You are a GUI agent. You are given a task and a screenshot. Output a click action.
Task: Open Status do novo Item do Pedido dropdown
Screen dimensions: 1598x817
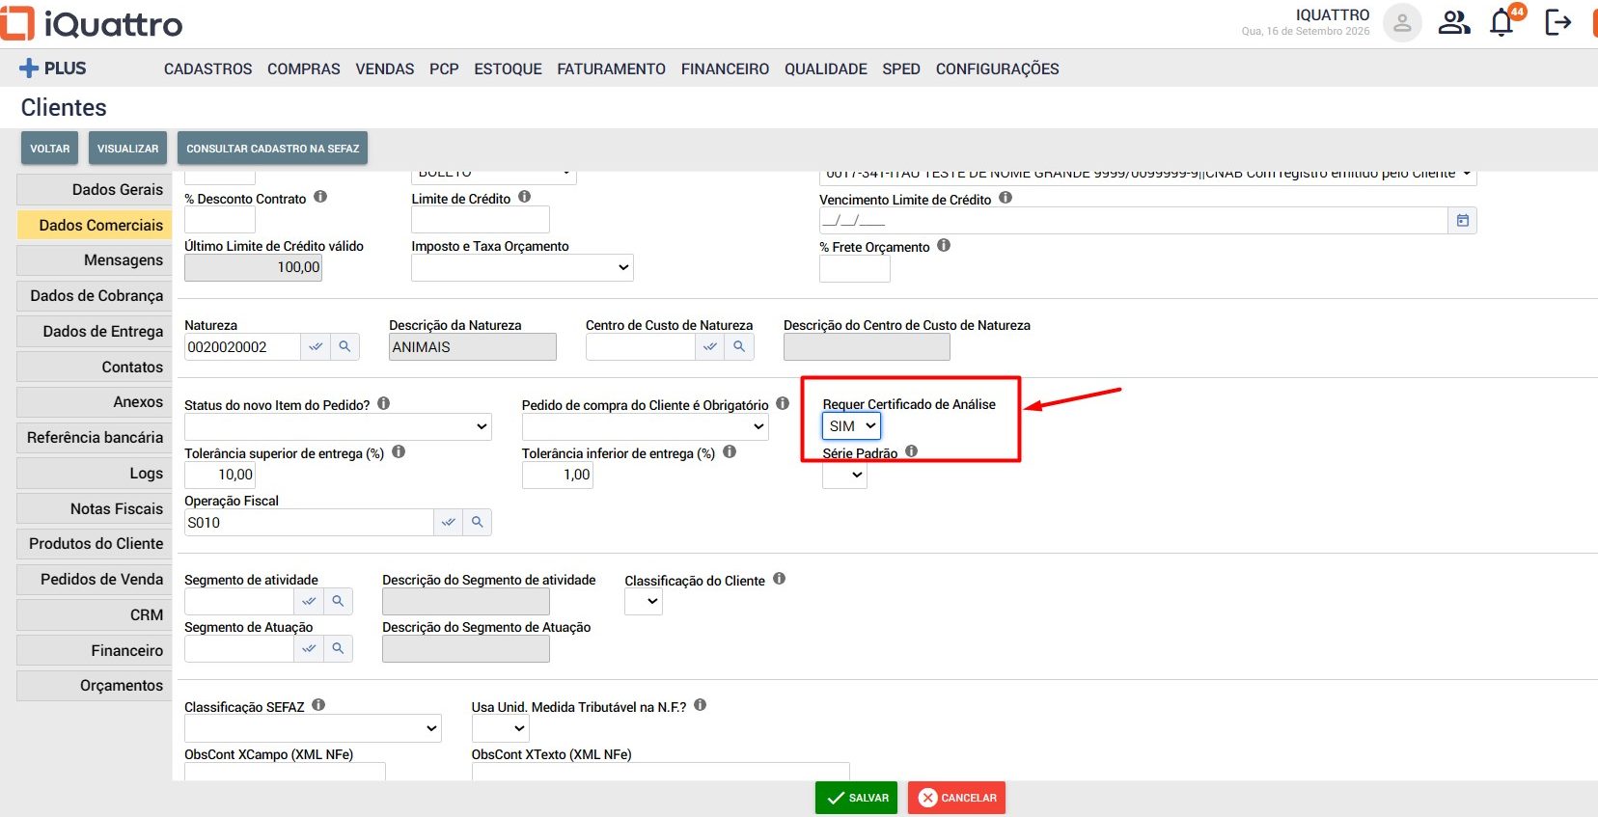tap(338, 426)
